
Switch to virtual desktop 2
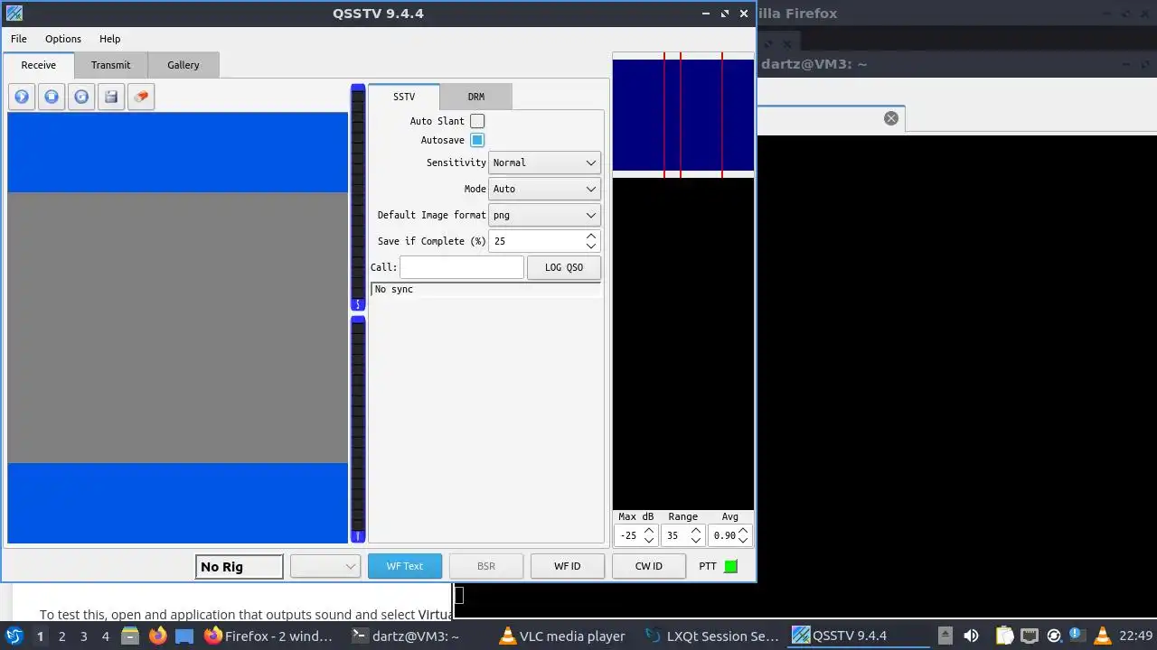tap(61, 636)
